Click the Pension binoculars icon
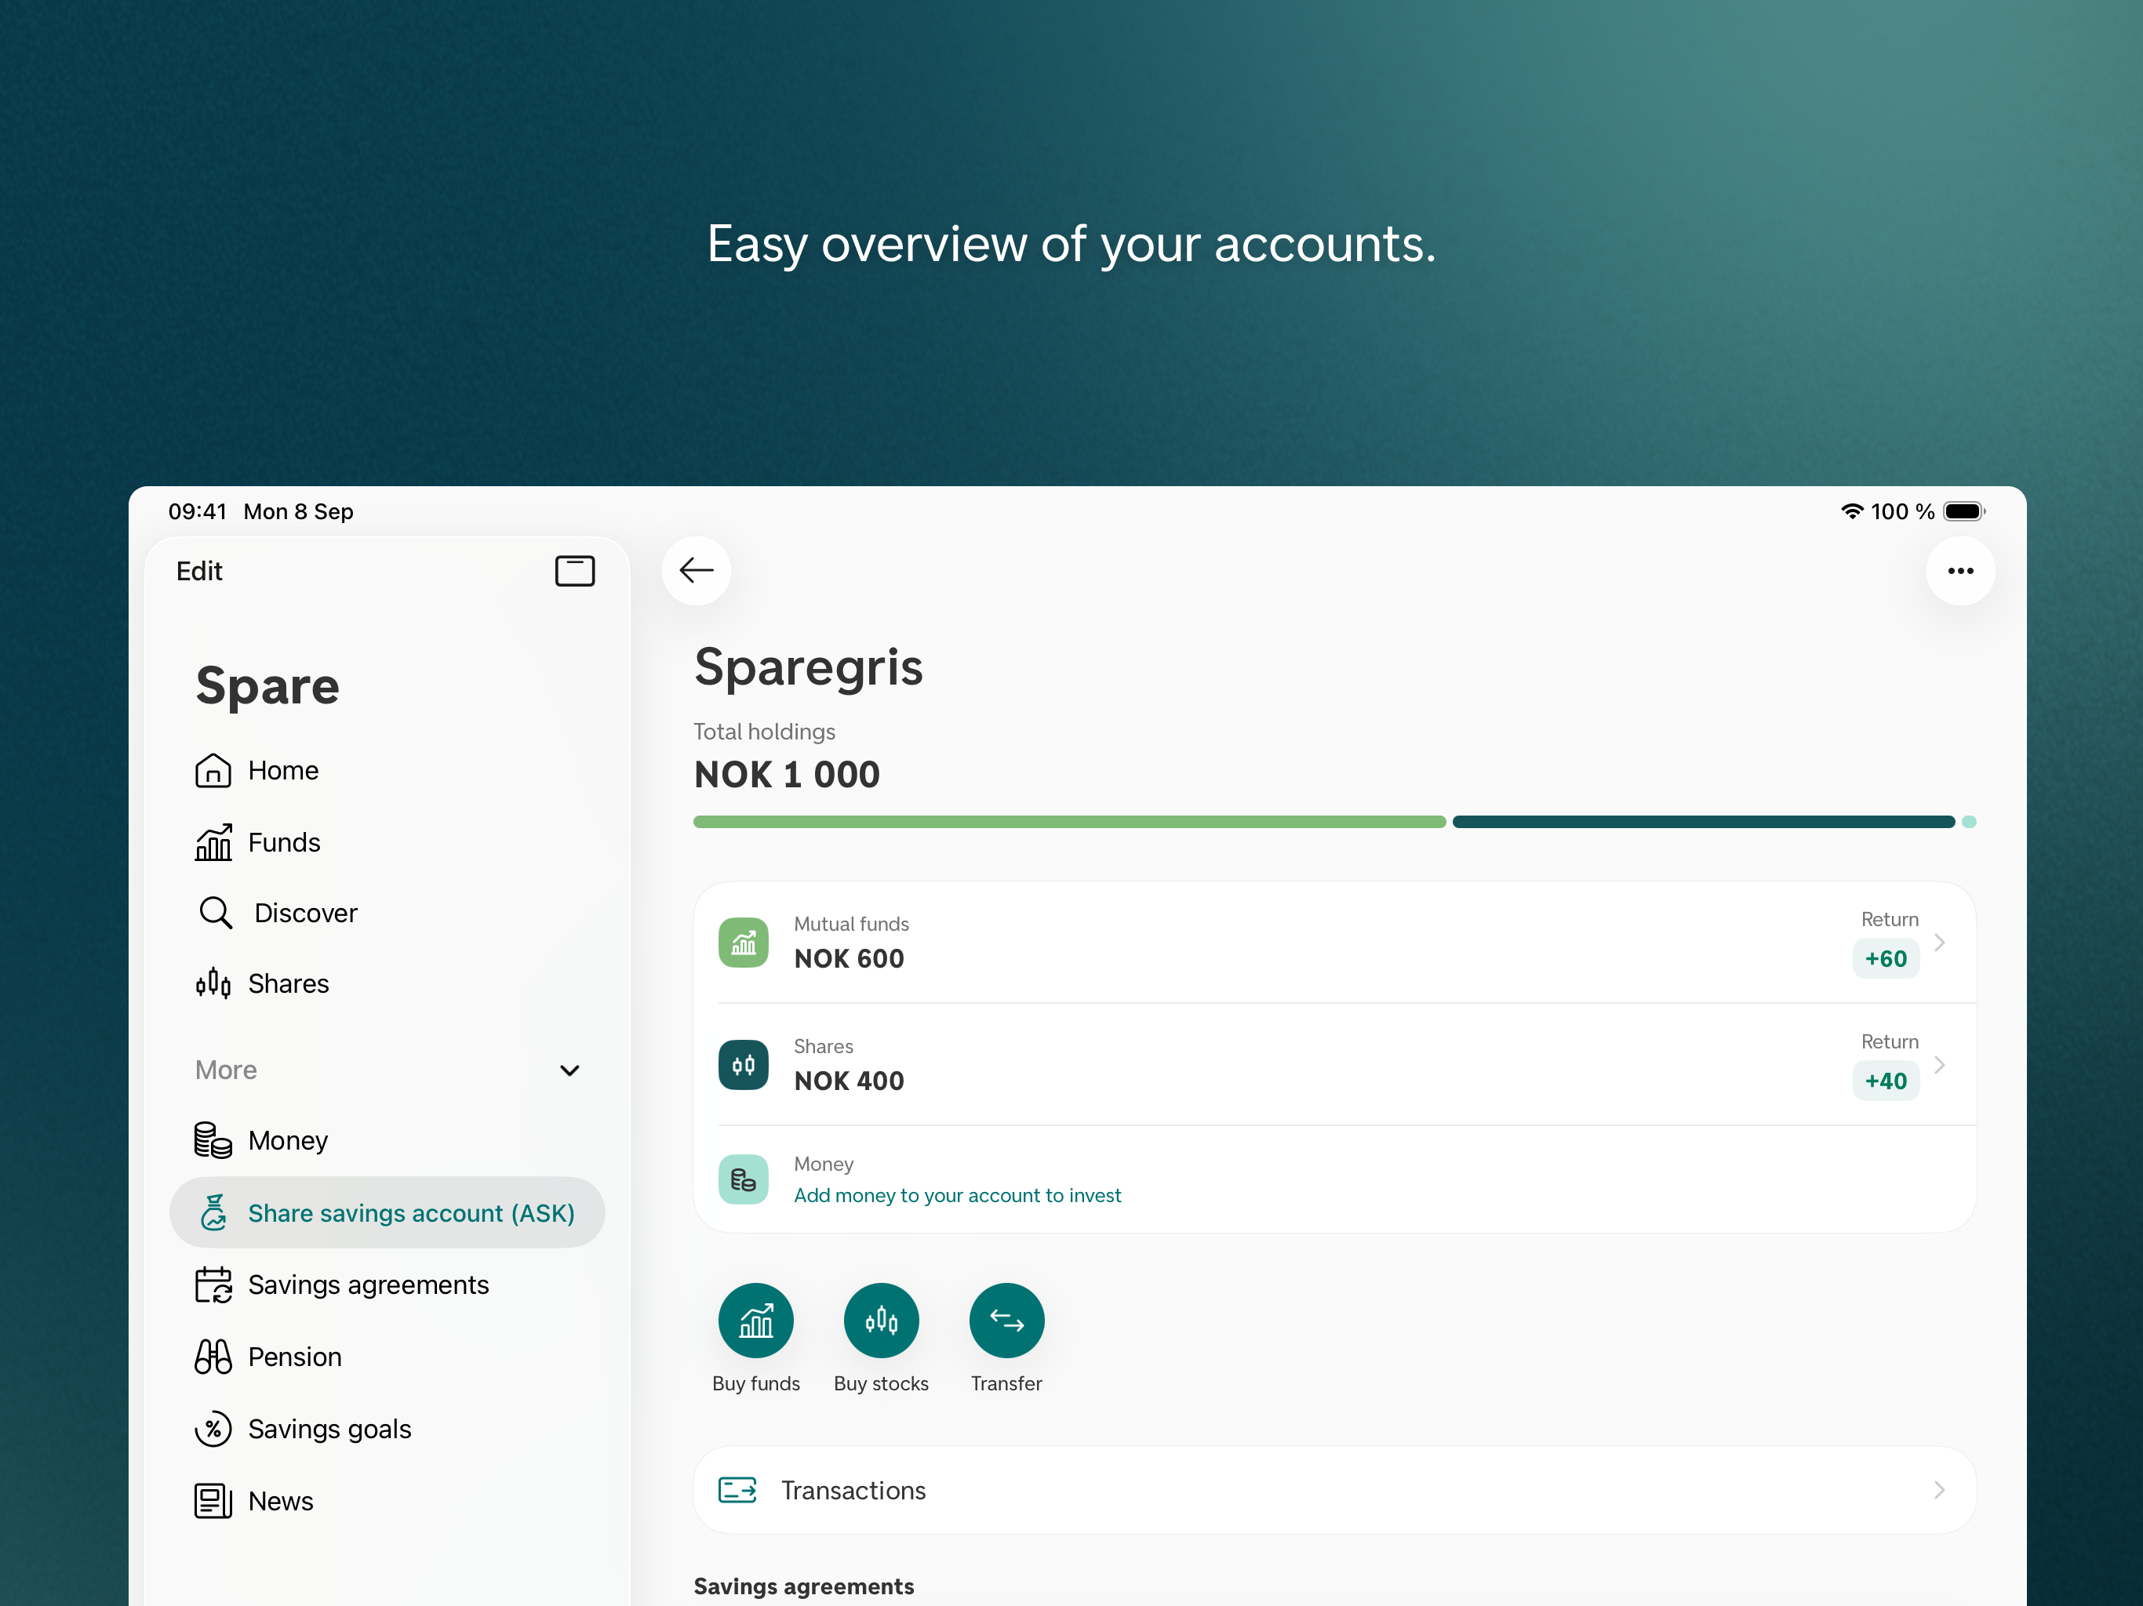The image size is (2143, 1606). pos(213,1357)
